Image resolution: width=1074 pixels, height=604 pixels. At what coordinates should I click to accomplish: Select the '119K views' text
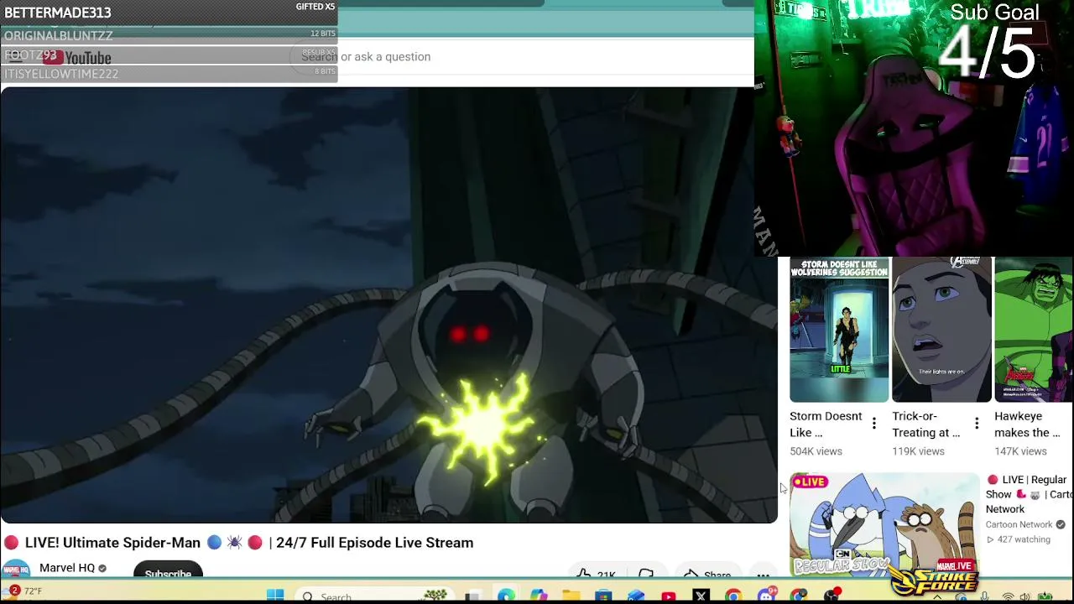[x=918, y=451]
